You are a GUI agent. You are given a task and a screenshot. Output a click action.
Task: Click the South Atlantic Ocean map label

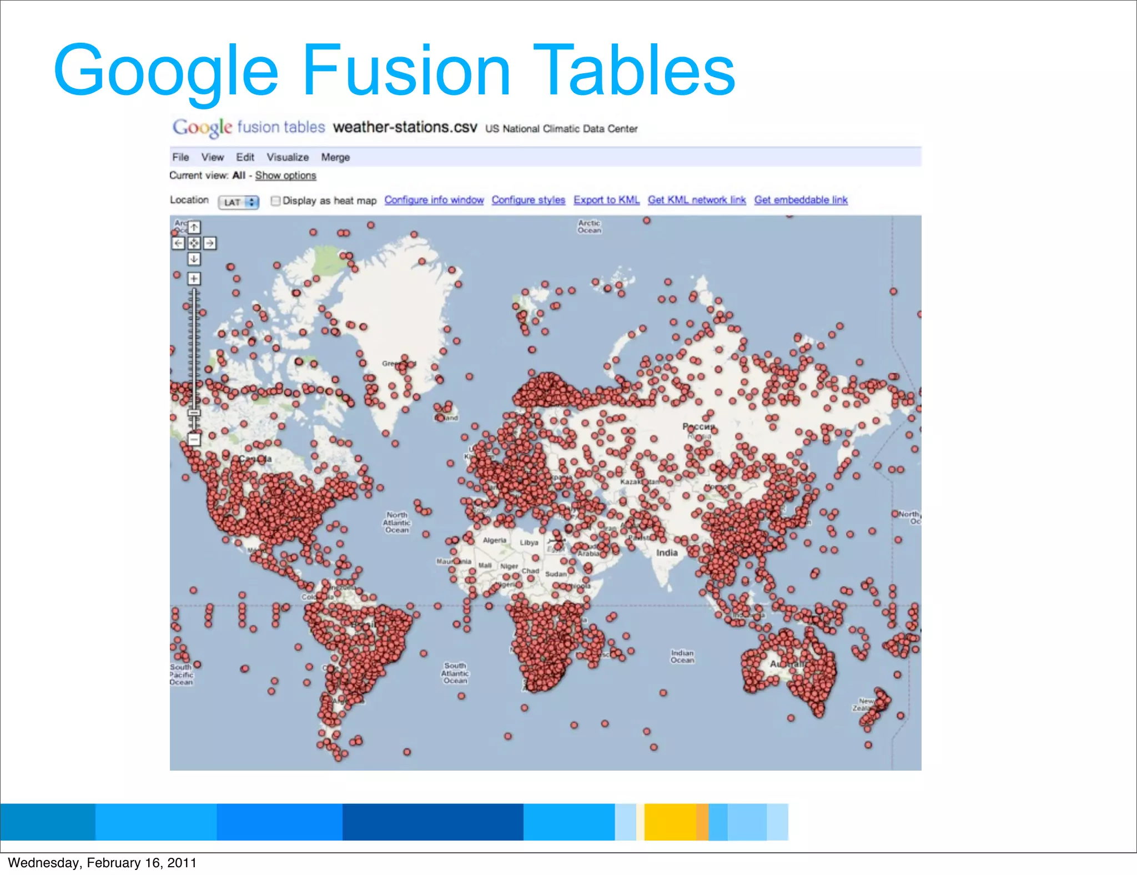click(455, 673)
